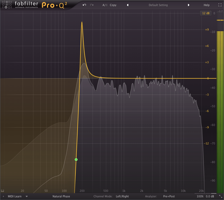Go to next preset with right arrow
The height and width of the screenshot is (200, 224).
pyautogui.click(x=189, y=5)
